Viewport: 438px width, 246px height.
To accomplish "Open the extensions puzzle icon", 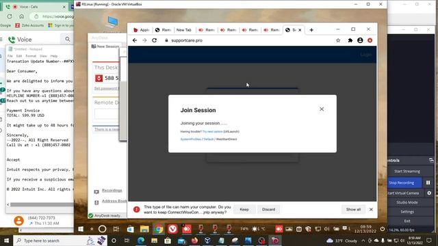I will pos(350,40).
